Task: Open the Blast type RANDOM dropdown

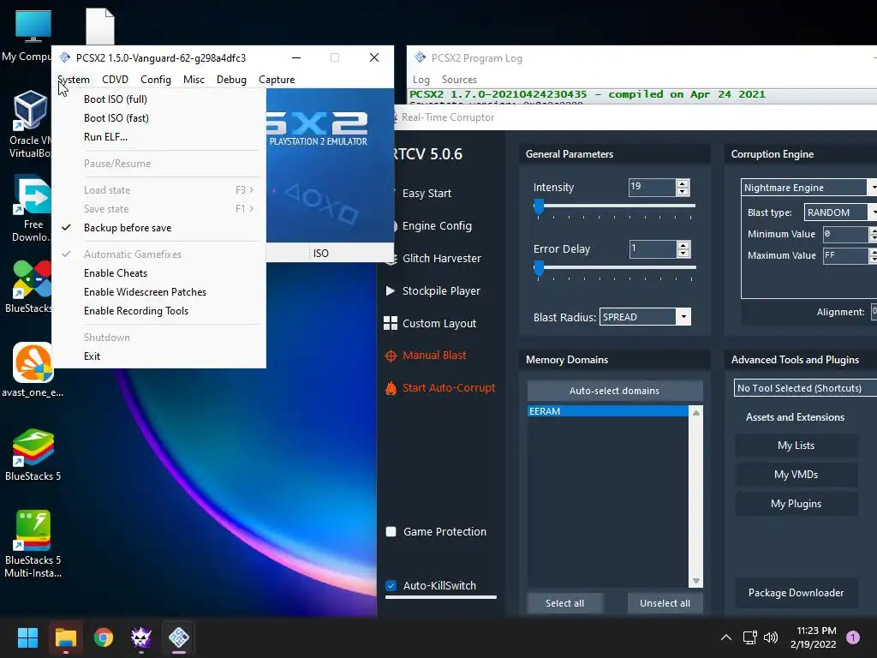Action: 840,212
